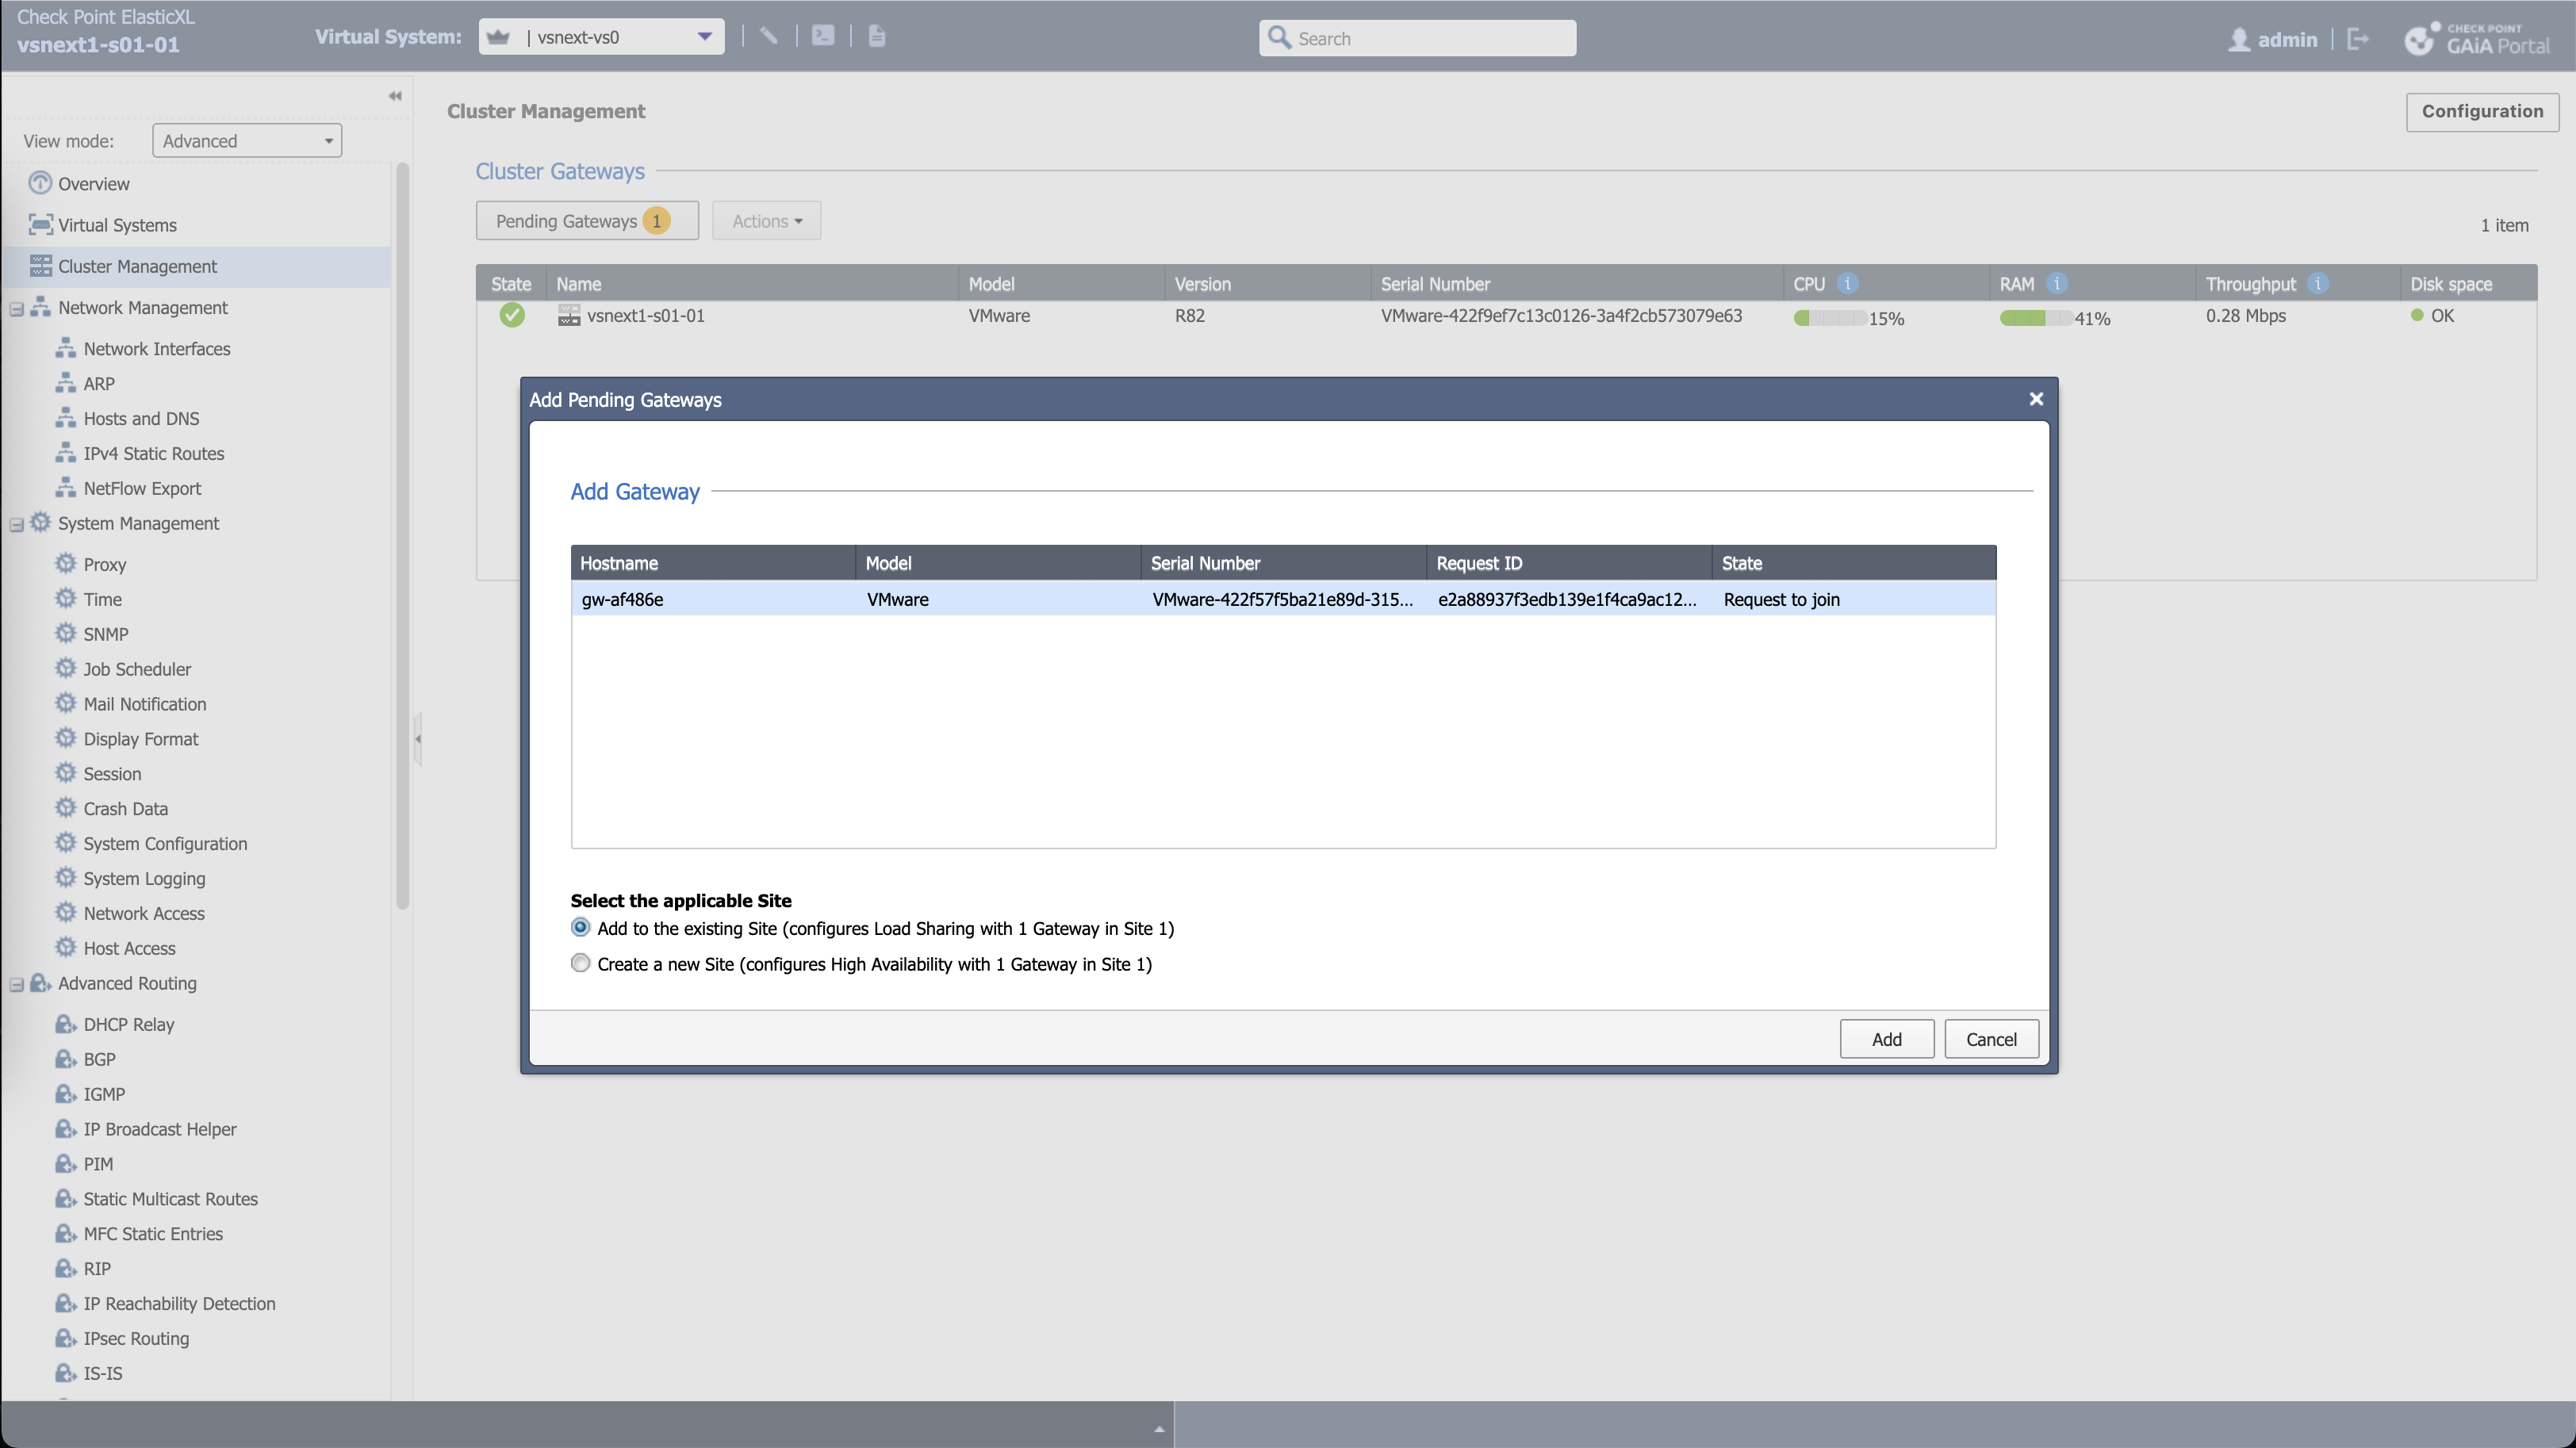Click the configuration lock pencil icon
This screenshot has height=1448, width=2576.
(x=768, y=36)
